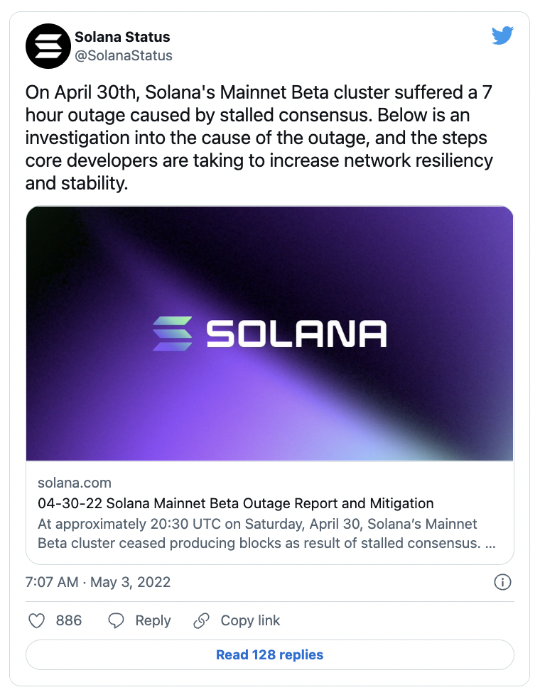Like the tweet with the heart icon
This screenshot has width=540, height=697.
click(36, 621)
